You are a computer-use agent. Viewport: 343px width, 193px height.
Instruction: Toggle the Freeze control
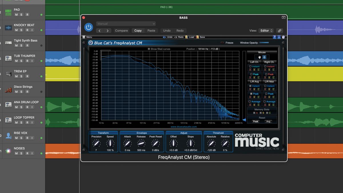[222, 42]
